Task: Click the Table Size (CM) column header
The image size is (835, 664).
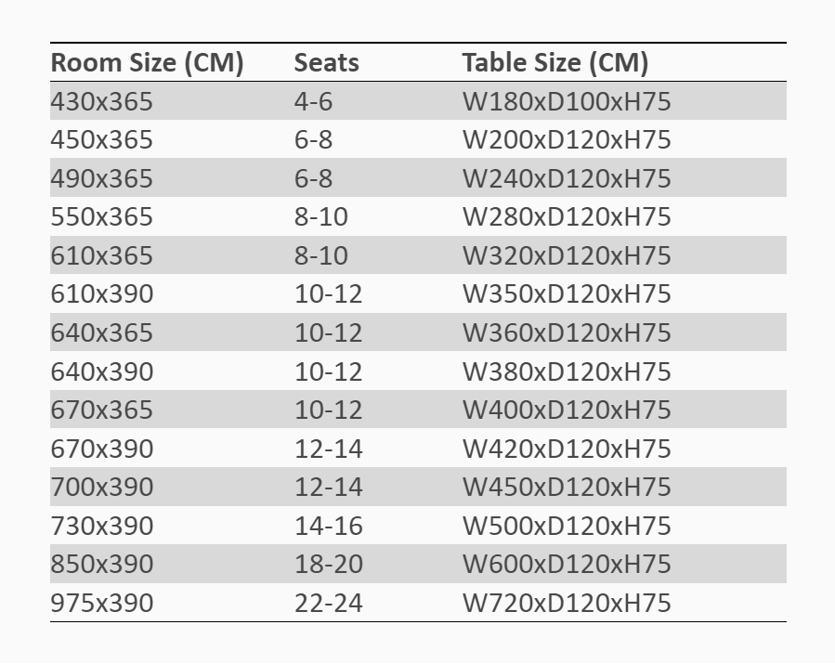Action: pyautogui.click(x=554, y=63)
